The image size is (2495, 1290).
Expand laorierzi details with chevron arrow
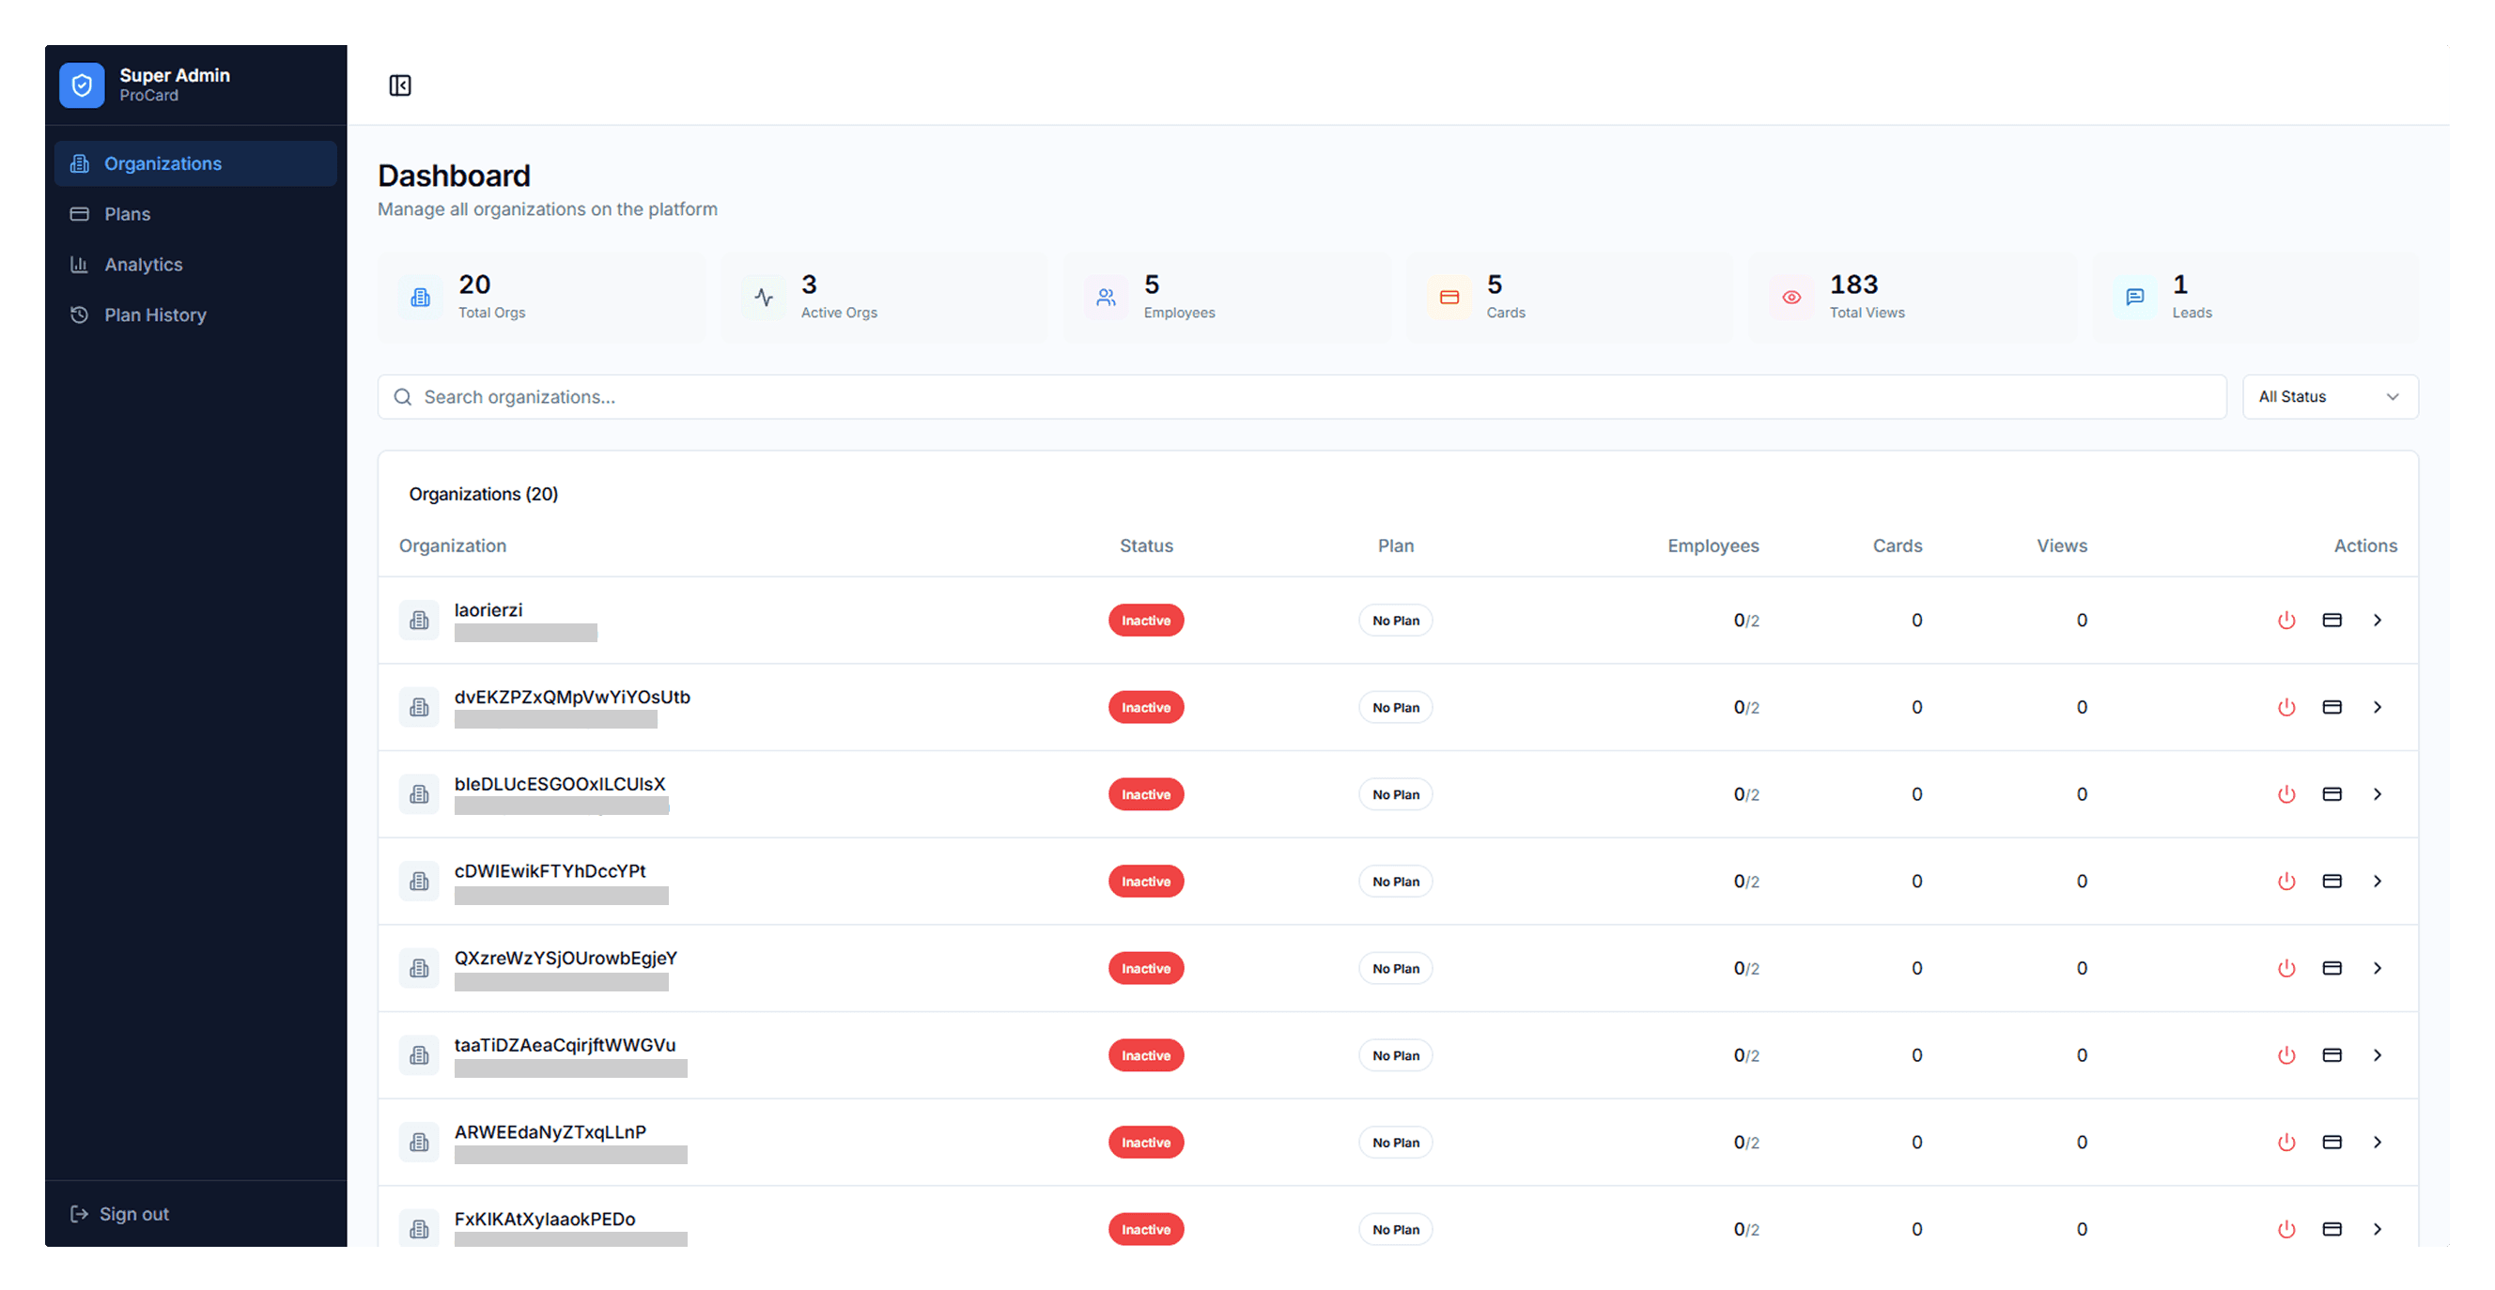tap(2377, 621)
